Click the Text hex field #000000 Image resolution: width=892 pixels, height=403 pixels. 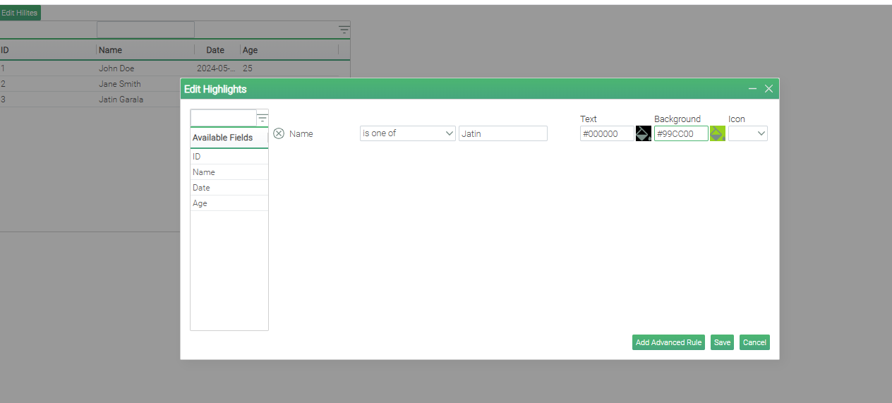pyautogui.click(x=606, y=133)
